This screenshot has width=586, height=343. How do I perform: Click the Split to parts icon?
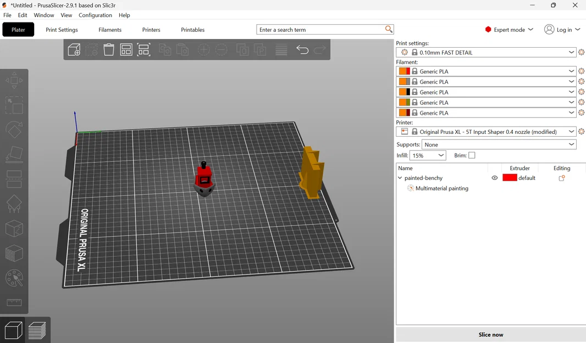click(260, 49)
